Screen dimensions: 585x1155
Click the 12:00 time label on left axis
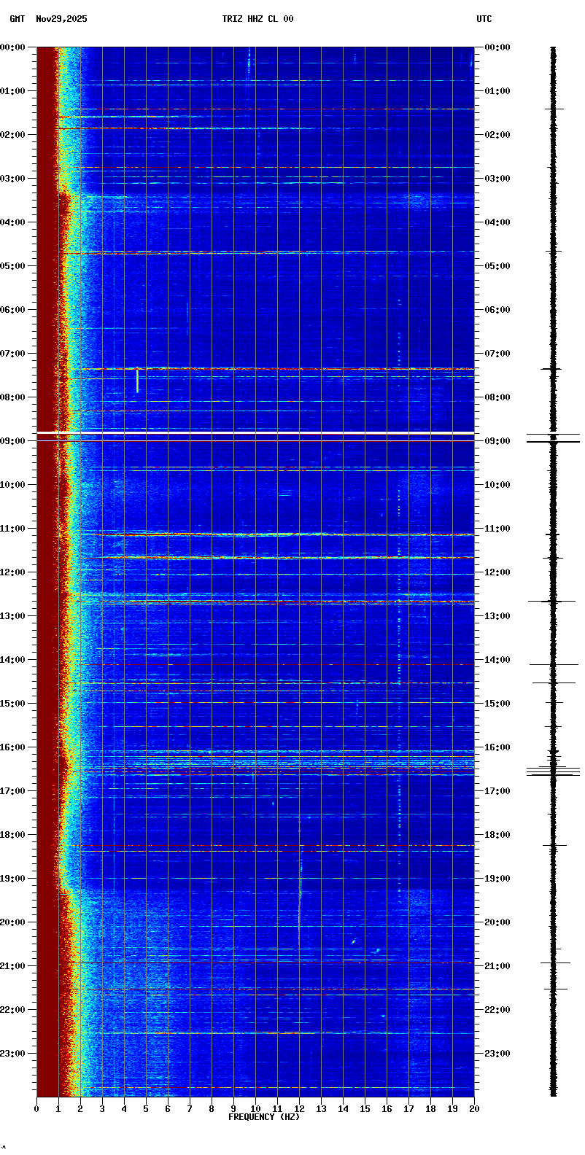coord(12,572)
